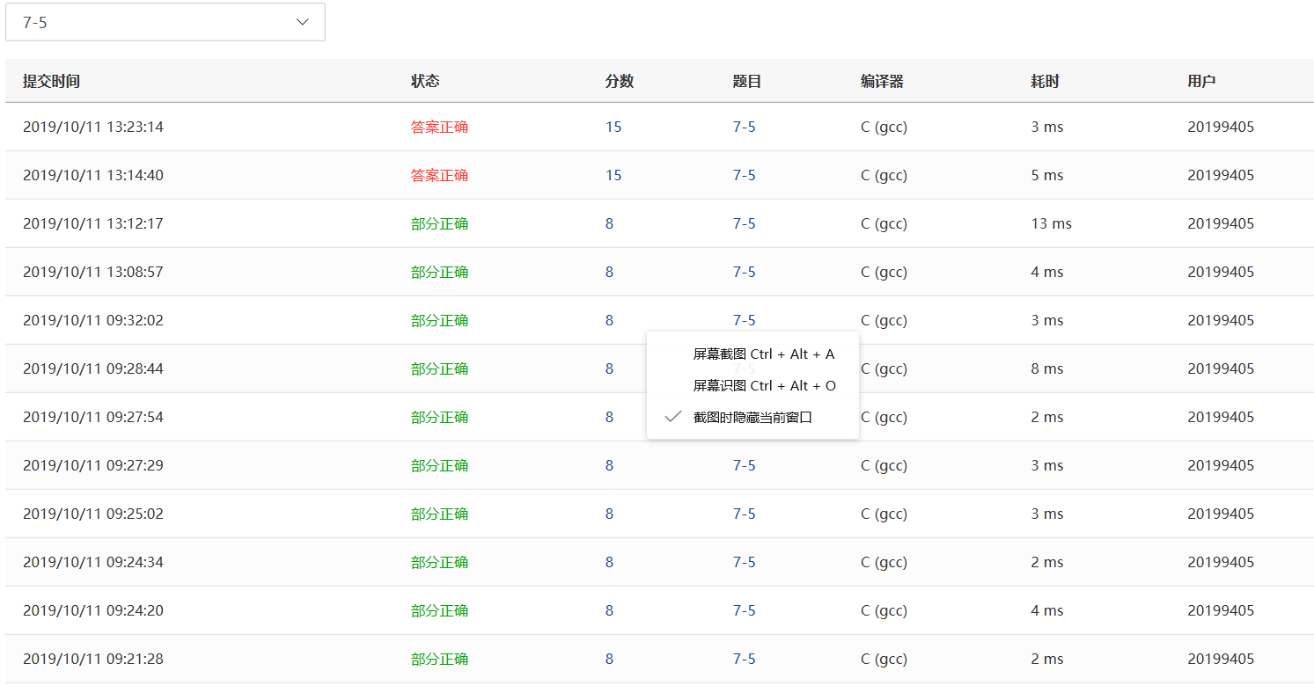1314x693 pixels.
Task: Follow problem link 7-5 in the 09:27:29 row
Action: [x=744, y=465]
